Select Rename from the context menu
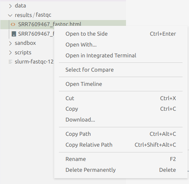This screenshot has width=189, height=184. (x=121, y=159)
